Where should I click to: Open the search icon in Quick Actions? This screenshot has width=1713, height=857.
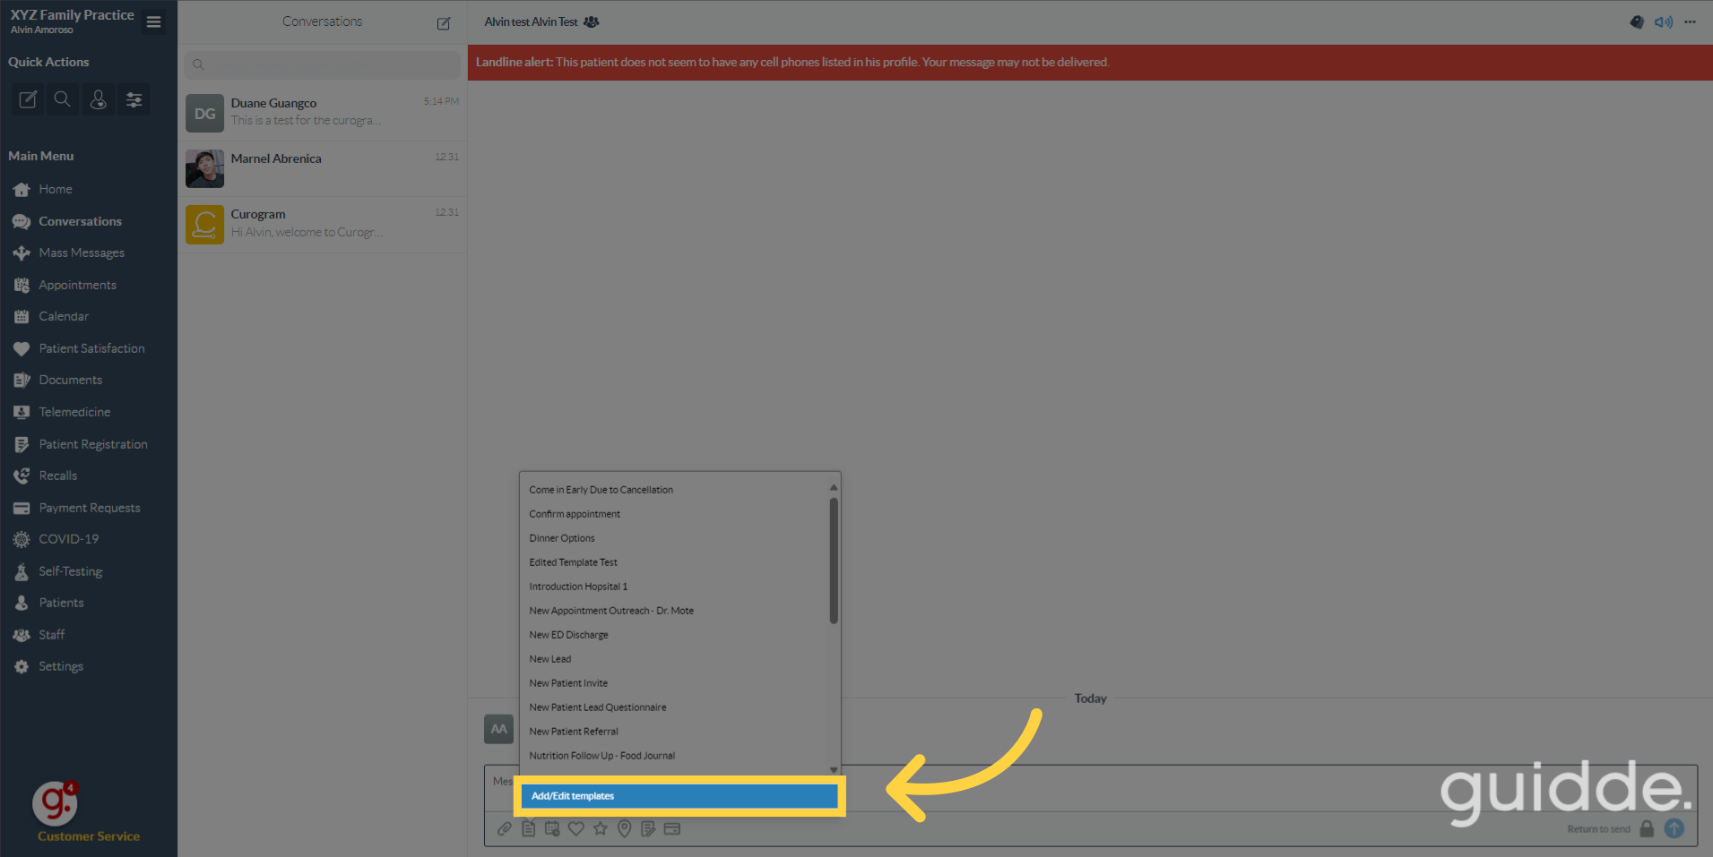63,99
